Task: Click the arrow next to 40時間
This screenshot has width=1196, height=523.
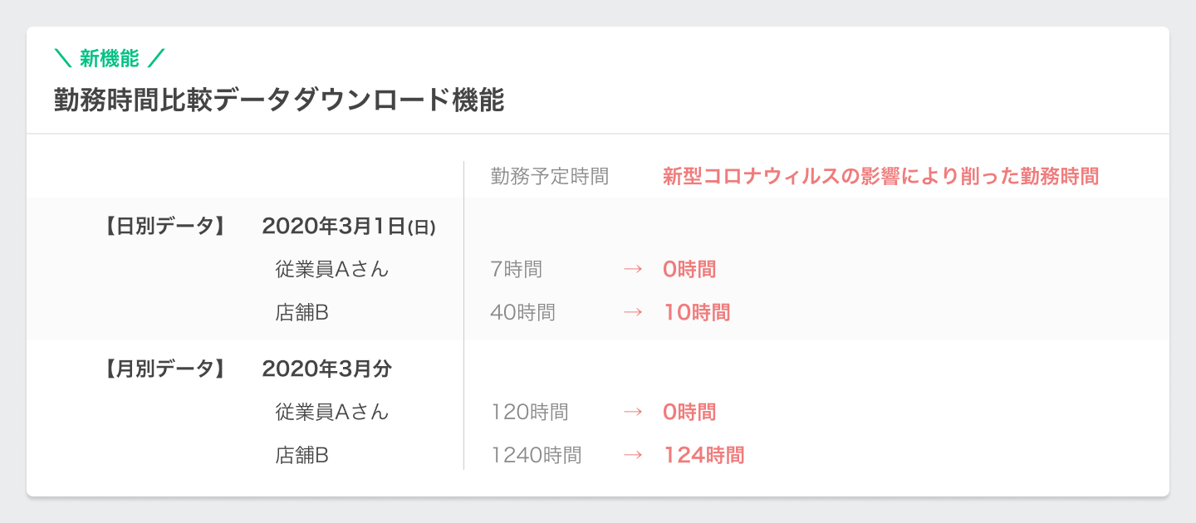Action: pos(633,312)
